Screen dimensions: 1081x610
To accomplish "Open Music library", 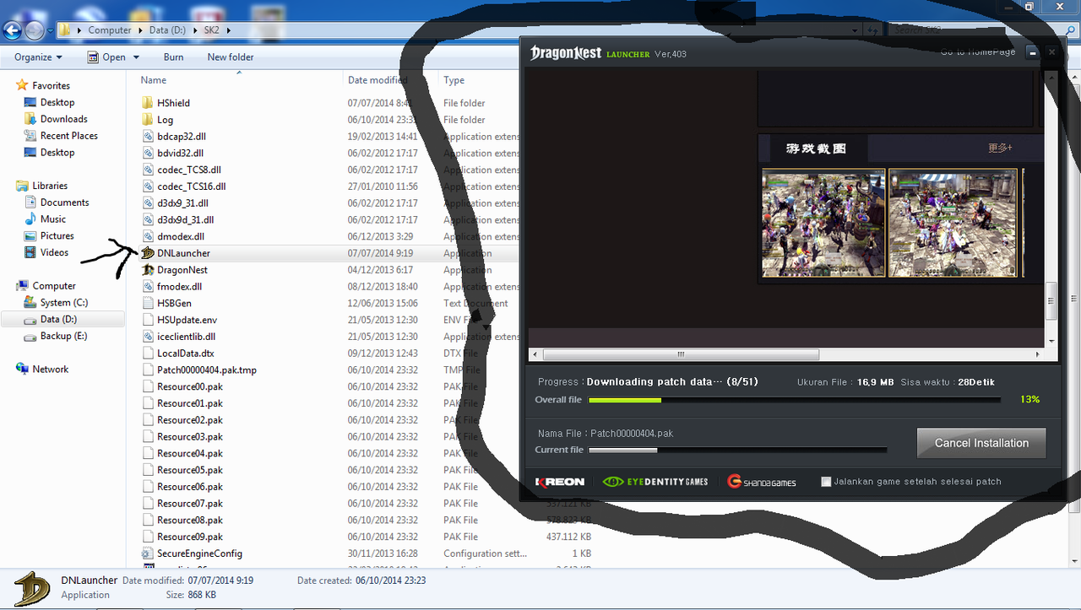I will click(52, 219).
